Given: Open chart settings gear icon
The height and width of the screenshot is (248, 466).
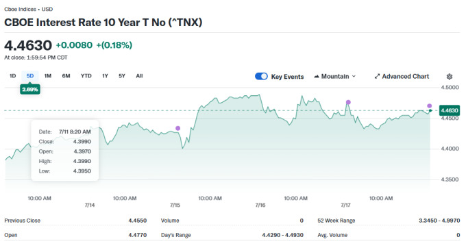Looking at the screenshot, I should (x=450, y=77).
